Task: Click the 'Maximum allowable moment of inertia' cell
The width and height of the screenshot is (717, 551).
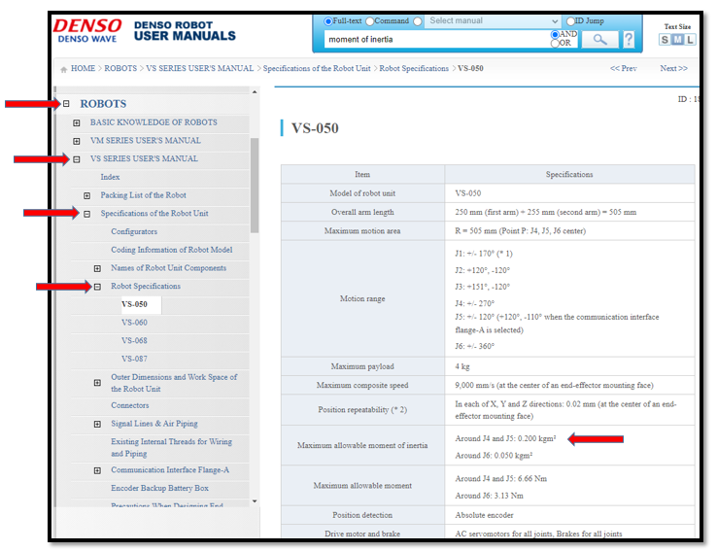Action: [x=362, y=445]
